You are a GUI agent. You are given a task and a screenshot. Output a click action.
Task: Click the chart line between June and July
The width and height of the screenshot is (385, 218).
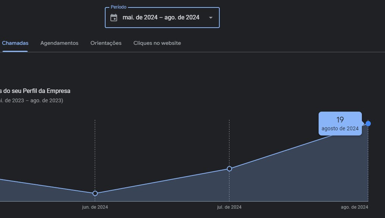tap(162, 181)
